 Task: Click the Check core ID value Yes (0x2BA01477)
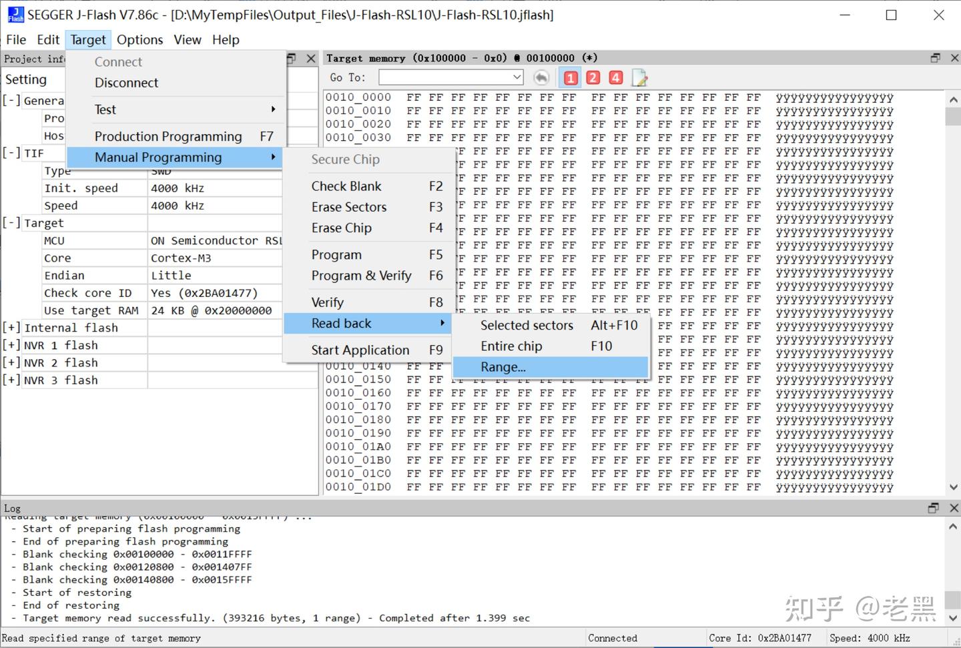tap(204, 292)
